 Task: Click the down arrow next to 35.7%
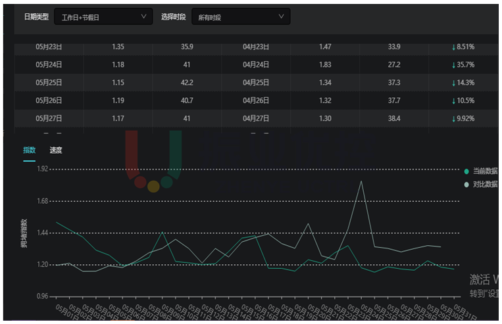tap(453, 65)
